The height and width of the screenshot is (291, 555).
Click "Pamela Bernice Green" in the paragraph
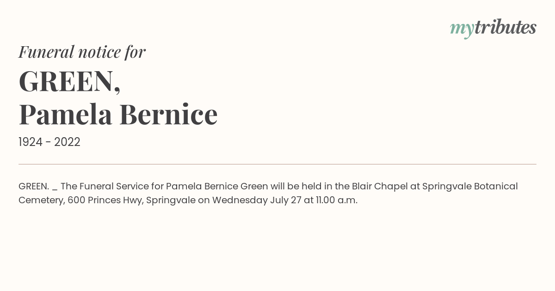217,186
